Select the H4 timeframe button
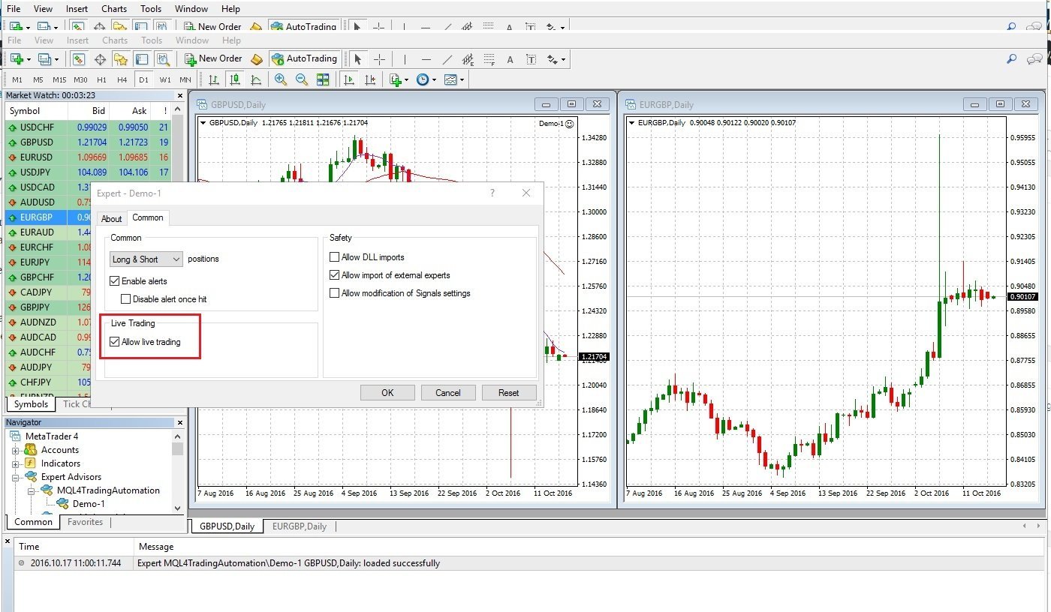Image resolution: width=1051 pixels, height=612 pixels. (x=122, y=79)
